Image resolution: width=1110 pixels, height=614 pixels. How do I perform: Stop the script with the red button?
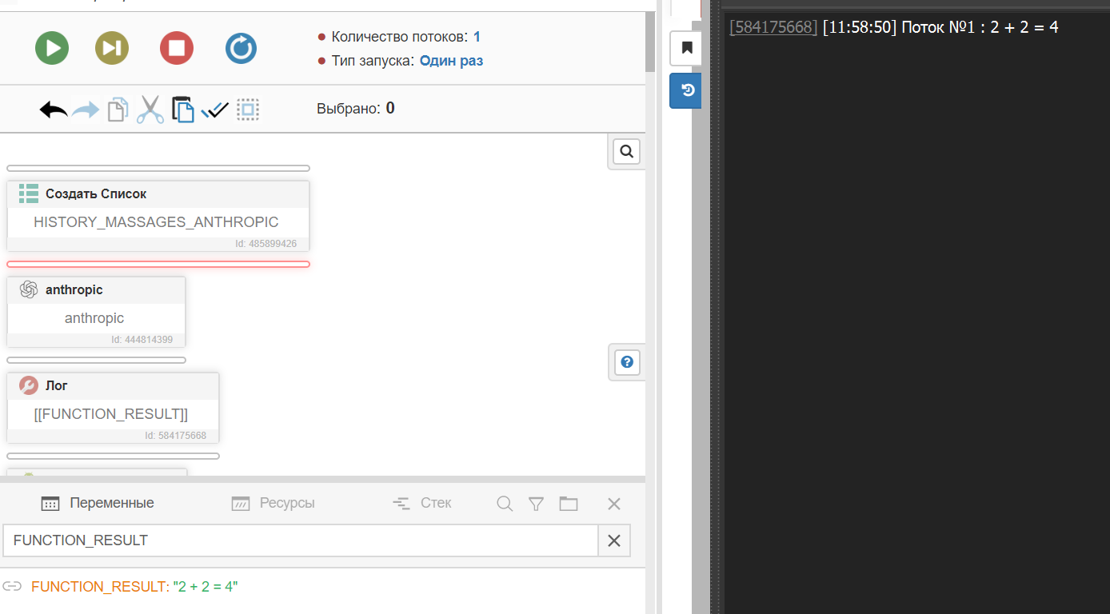(x=177, y=49)
